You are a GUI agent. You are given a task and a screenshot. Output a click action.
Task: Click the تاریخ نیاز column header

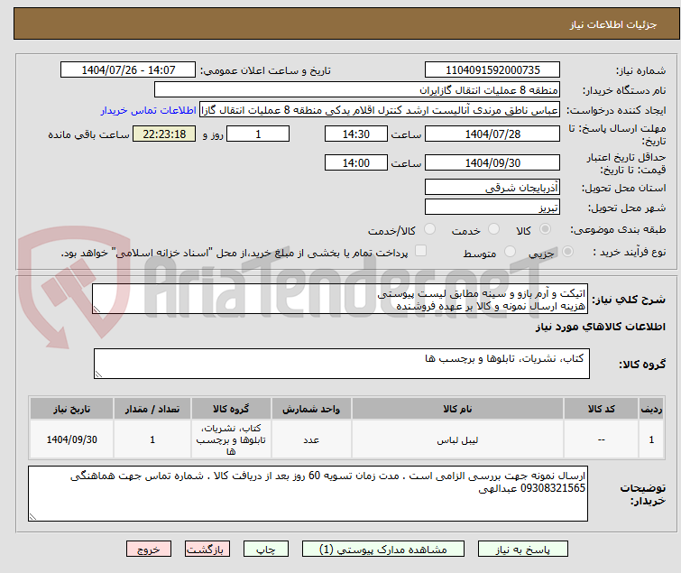[x=71, y=409]
